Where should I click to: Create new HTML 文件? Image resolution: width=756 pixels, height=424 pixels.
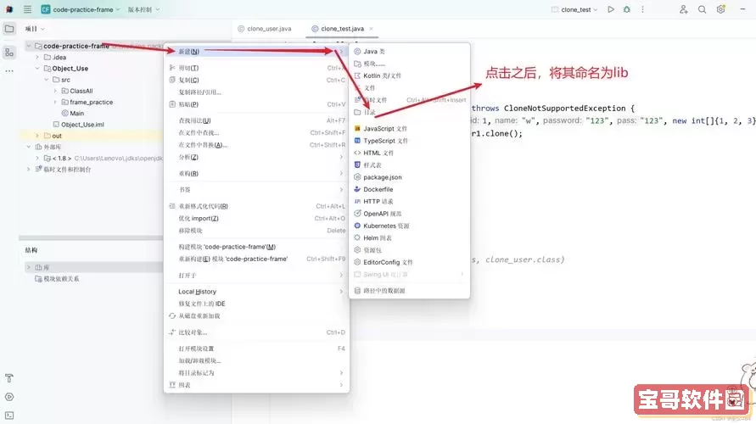[x=409, y=153]
